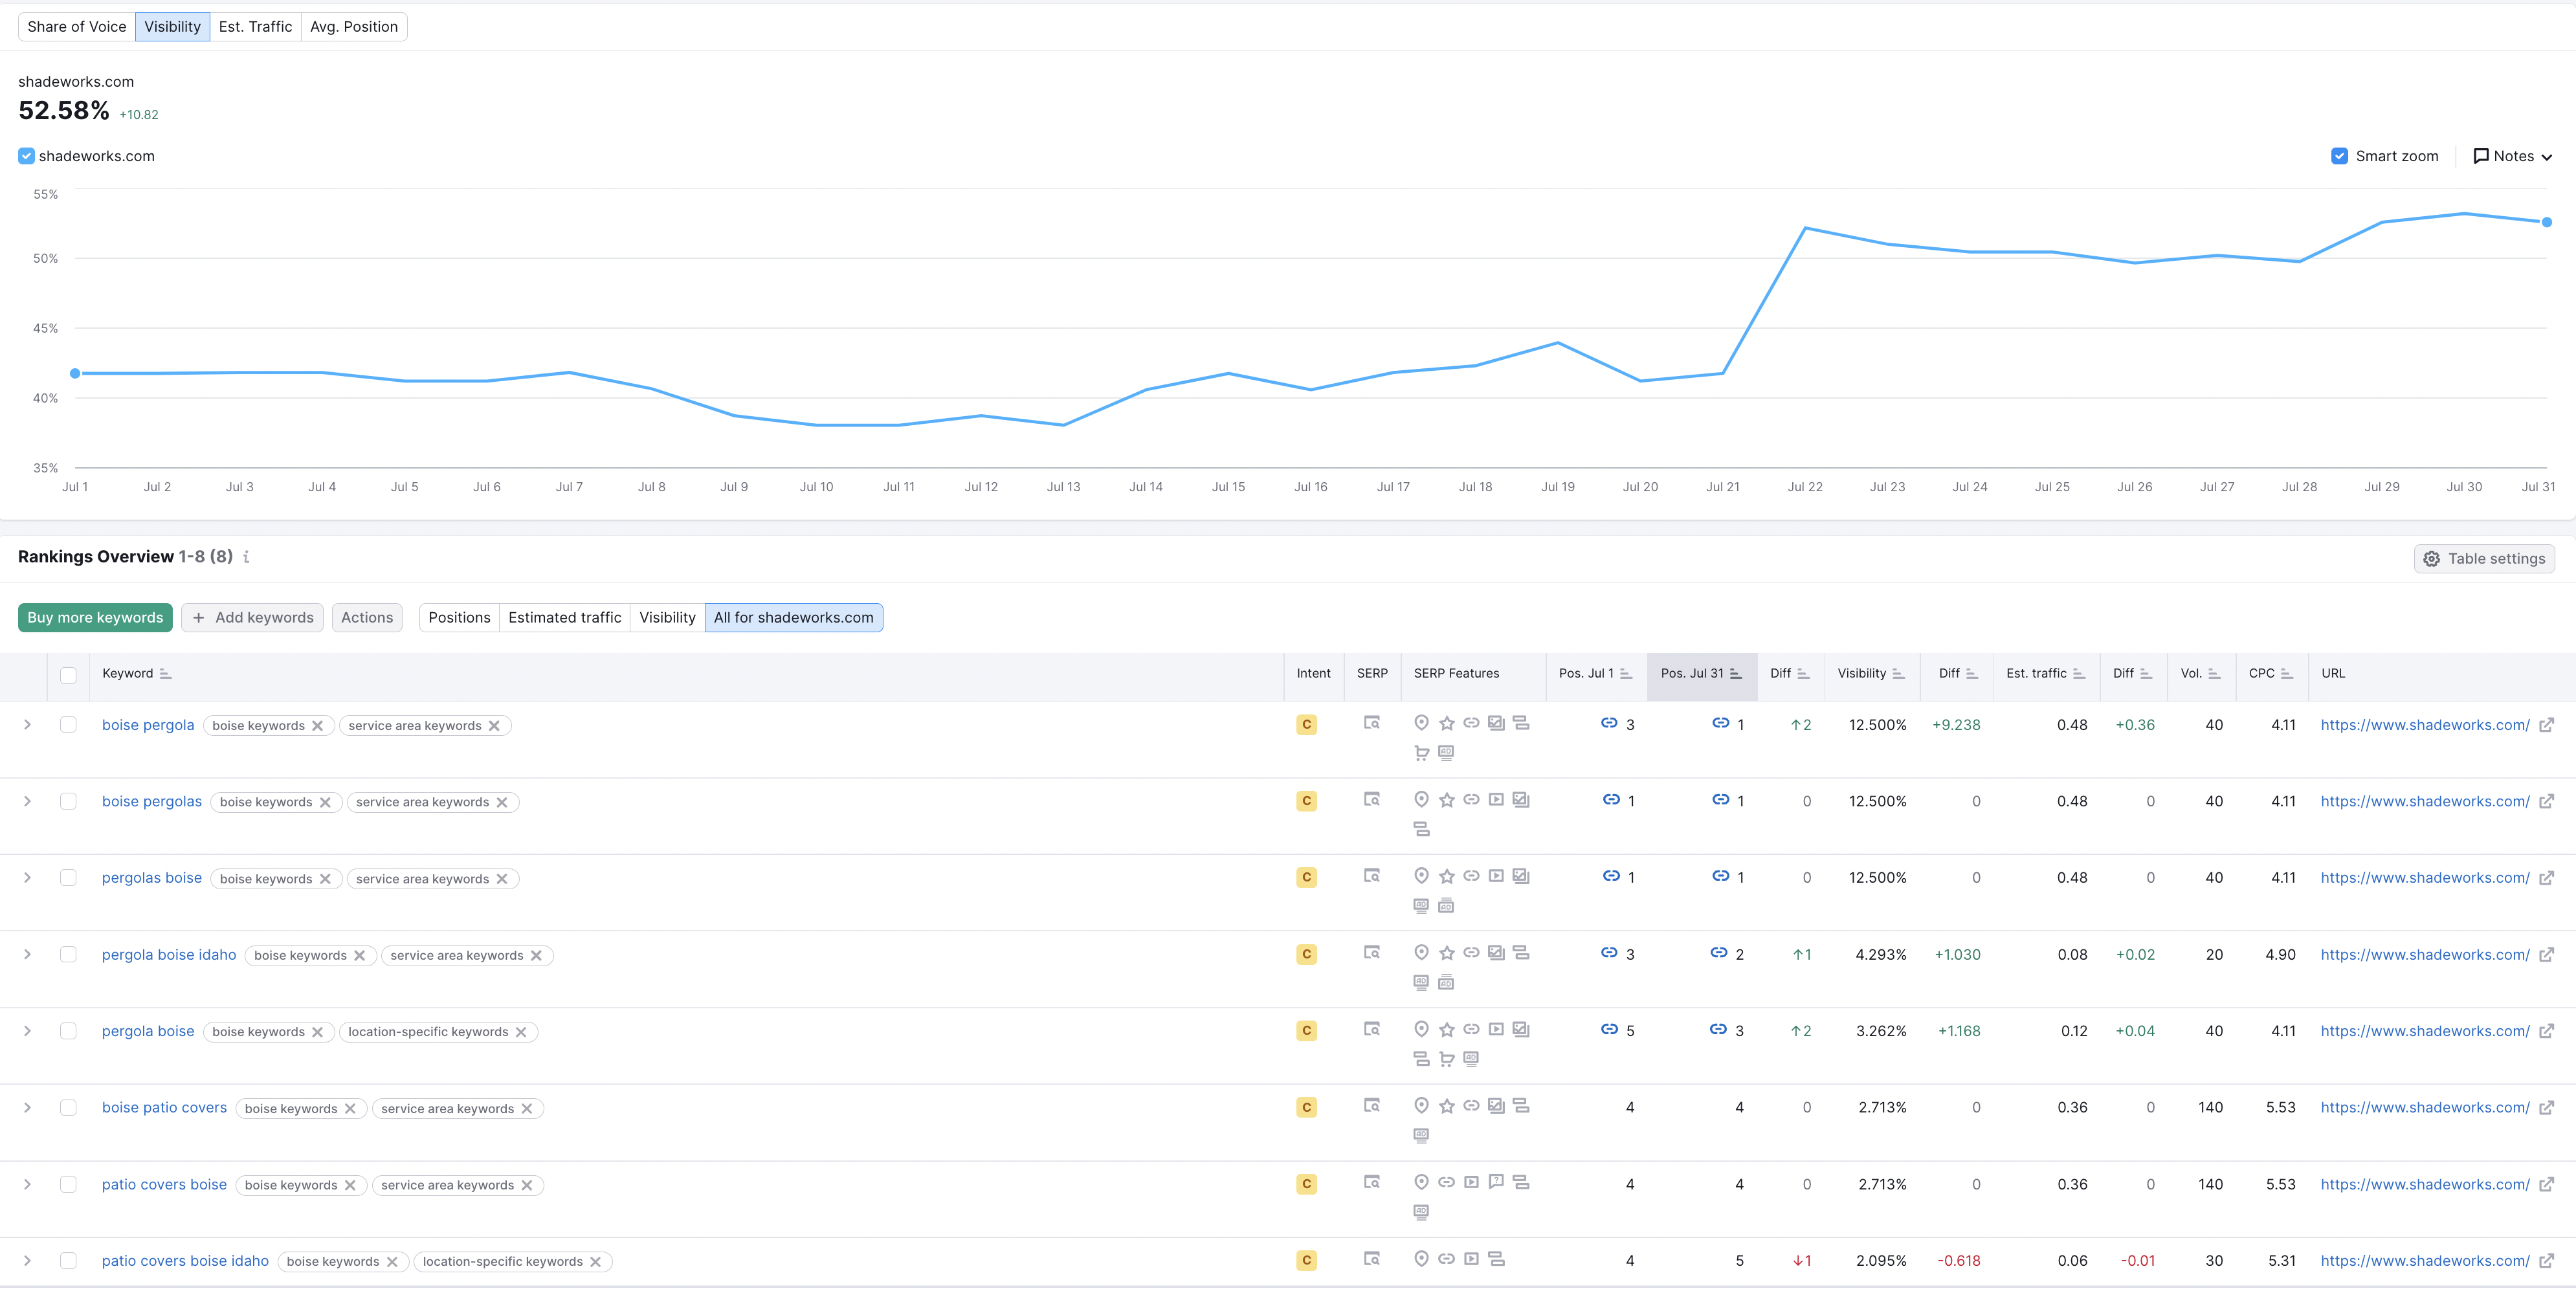Viewport: 2576px width, 1293px height.
Task: Click image pack icon in pergola boise idaho row
Action: 1496,953
